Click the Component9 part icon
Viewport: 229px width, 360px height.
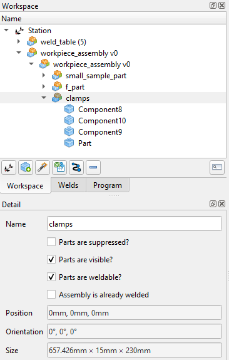click(x=69, y=131)
